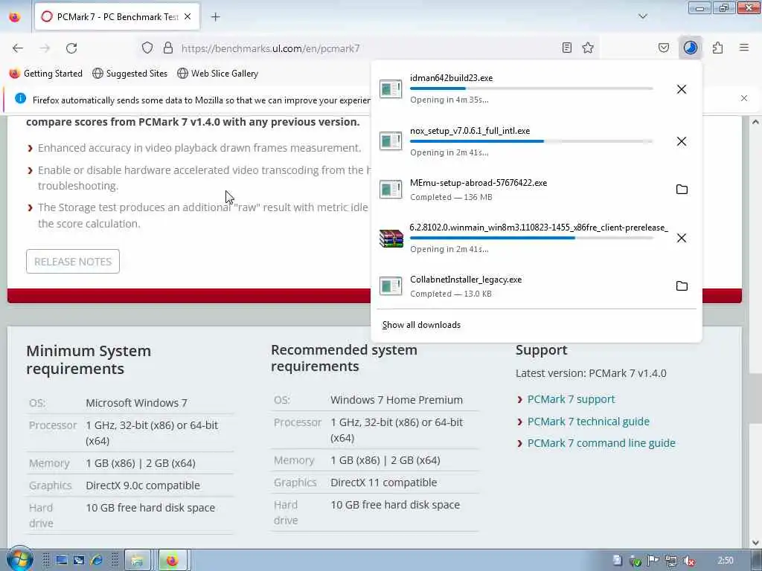Open the Getting Started bookmark

click(x=46, y=74)
